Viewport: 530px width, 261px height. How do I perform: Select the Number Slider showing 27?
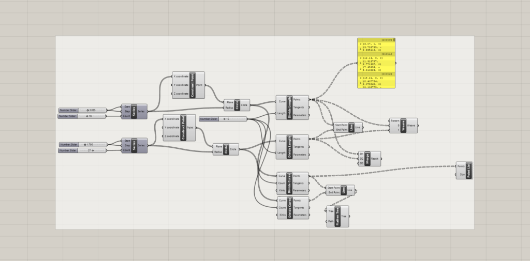[x=82, y=150]
